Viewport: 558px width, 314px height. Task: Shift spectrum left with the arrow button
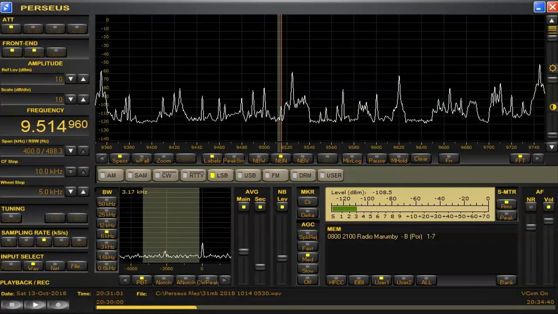click(x=102, y=158)
